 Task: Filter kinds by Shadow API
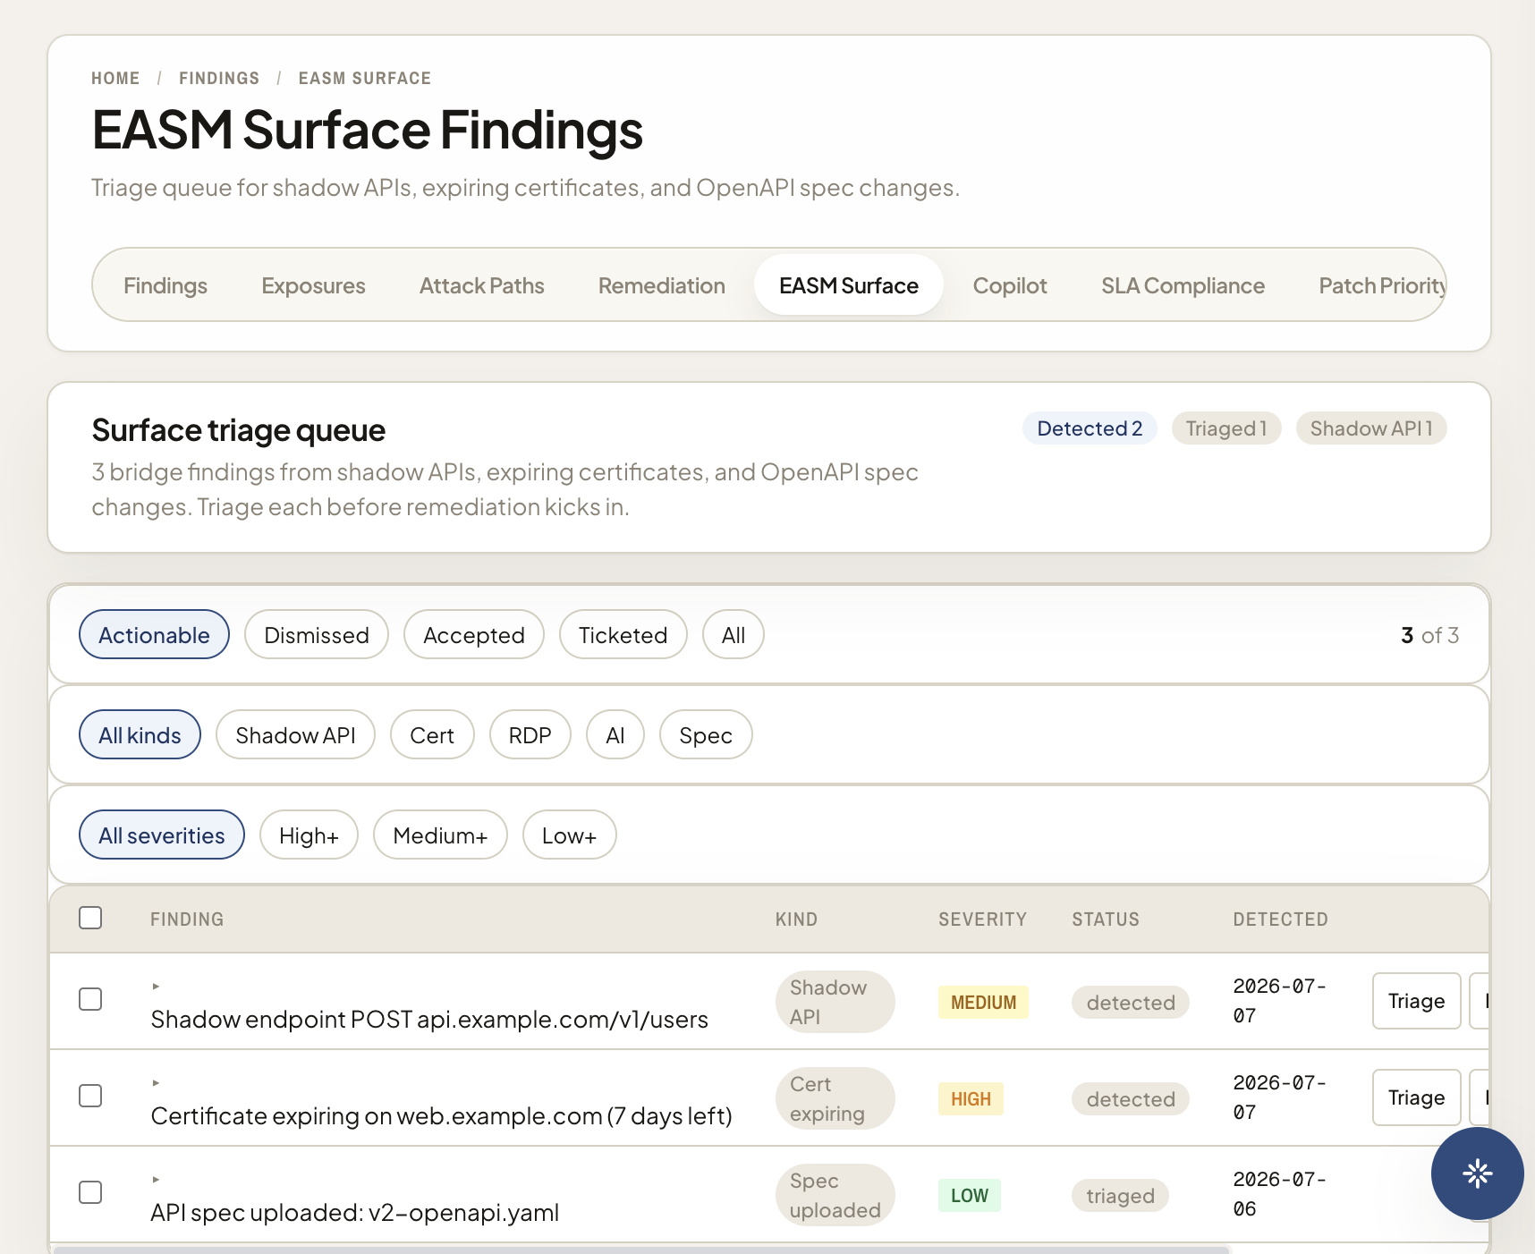(x=295, y=734)
